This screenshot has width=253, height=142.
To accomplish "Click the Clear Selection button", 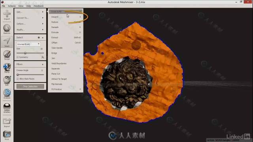I will 30,86.
